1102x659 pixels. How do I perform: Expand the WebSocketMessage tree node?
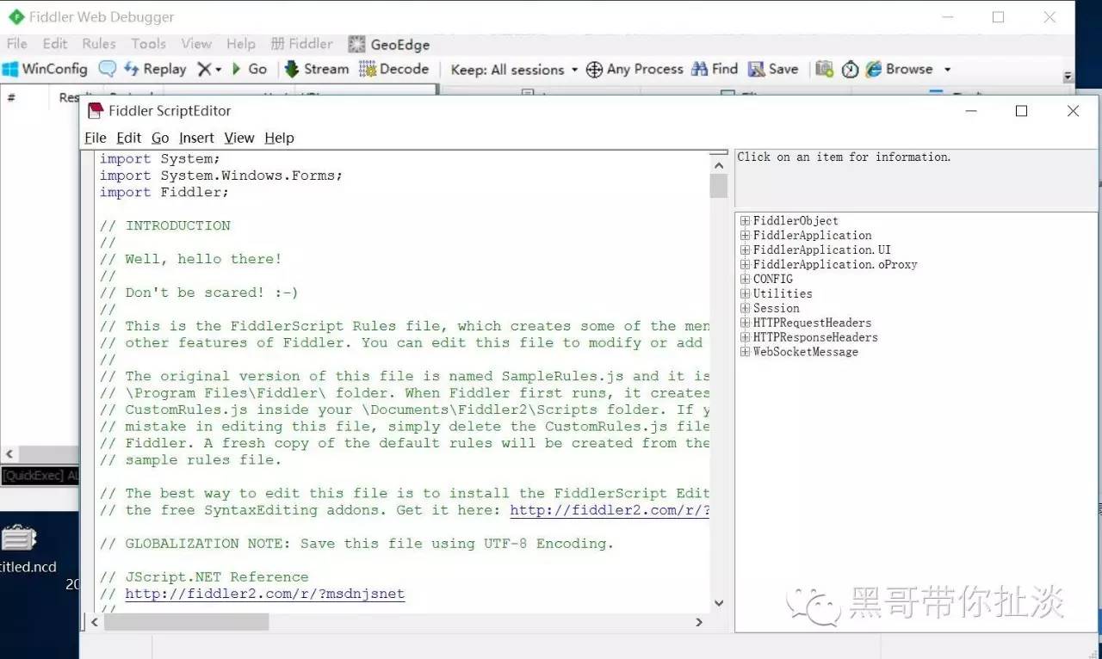[x=746, y=353]
